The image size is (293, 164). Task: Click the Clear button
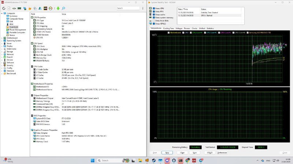tap(182, 153)
